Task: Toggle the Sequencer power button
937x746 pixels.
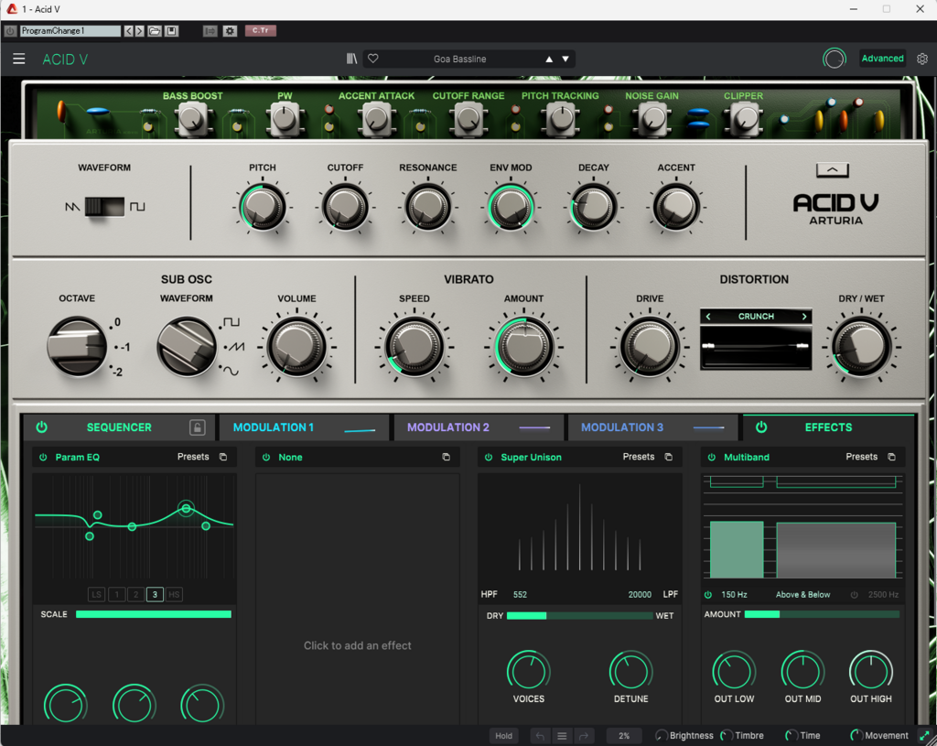Action: (x=41, y=427)
